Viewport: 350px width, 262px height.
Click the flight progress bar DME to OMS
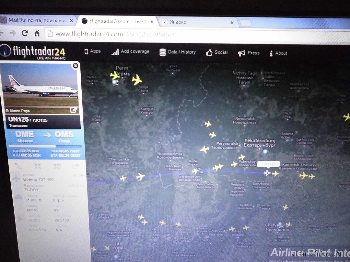45,146
